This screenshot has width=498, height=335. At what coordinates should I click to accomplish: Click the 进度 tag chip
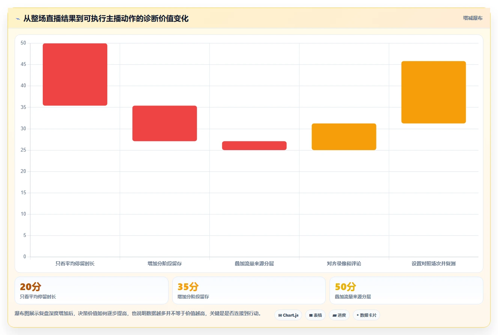pyautogui.click(x=339, y=315)
